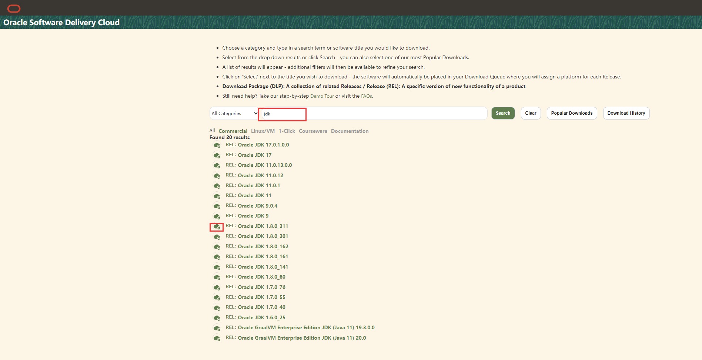Select the Linux/VM filter tab
Image resolution: width=702 pixels, height=360 pixels.
pyautogui.click(x=263, y=131)
